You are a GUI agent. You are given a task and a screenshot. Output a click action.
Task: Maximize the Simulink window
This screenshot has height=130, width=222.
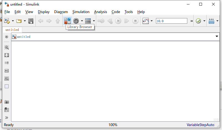tap(201, 4)
